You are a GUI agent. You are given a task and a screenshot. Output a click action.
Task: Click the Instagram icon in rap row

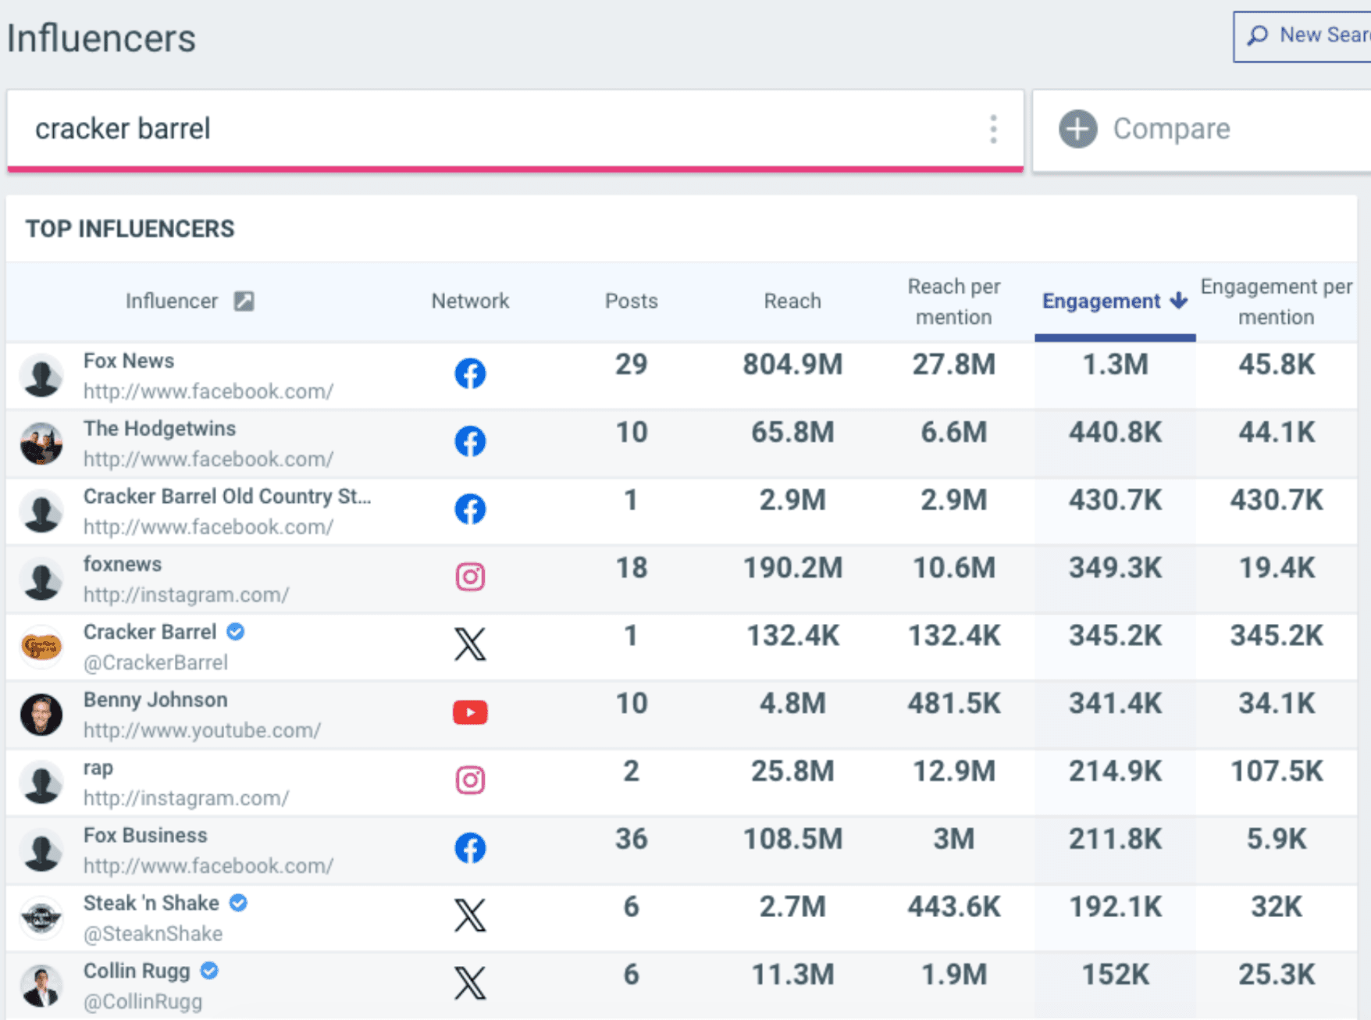(470, 780)
